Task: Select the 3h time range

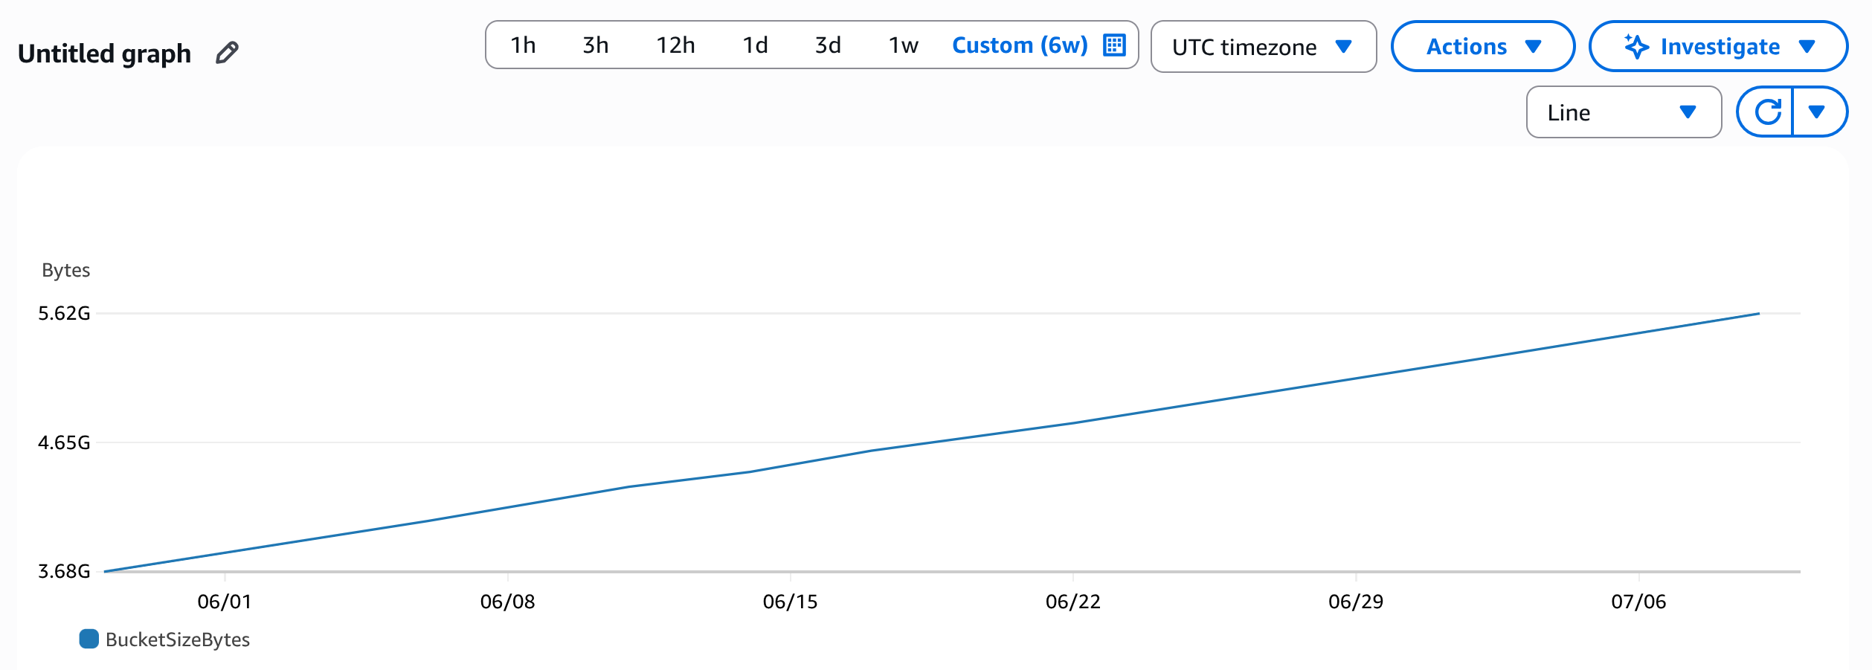Action: point(595,45)
